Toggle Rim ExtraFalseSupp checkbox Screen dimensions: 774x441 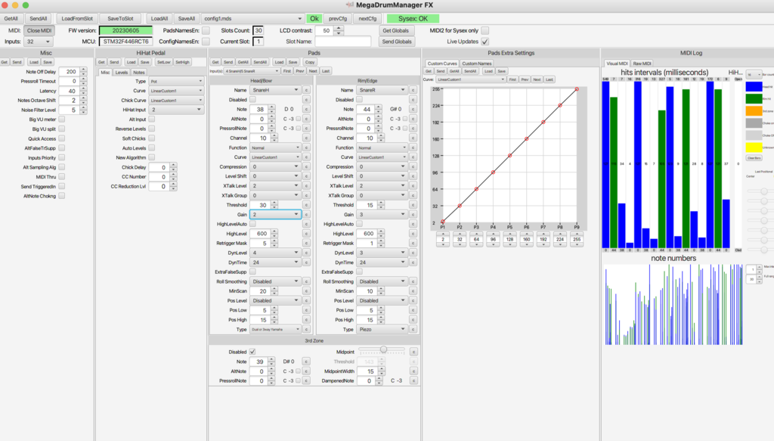pos(359,272)
